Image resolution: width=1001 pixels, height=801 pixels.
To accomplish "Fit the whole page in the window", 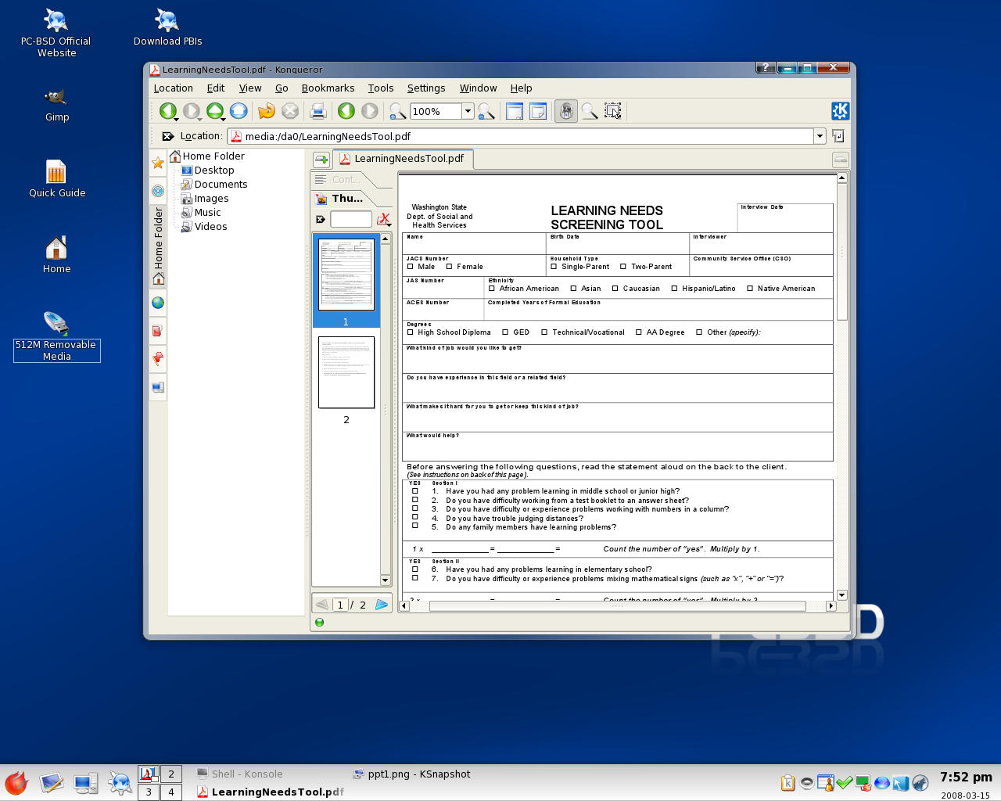I will point(538,111).
